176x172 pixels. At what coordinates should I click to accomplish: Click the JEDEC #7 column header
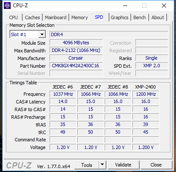[x=91, y=87]
